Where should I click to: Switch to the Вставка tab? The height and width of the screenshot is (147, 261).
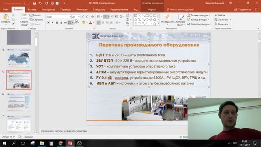[32, 9]
